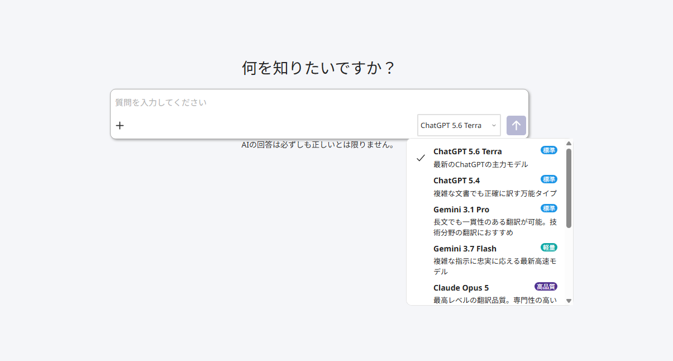Focus the question input field
The image size is (673, 361).
(319, 102)
